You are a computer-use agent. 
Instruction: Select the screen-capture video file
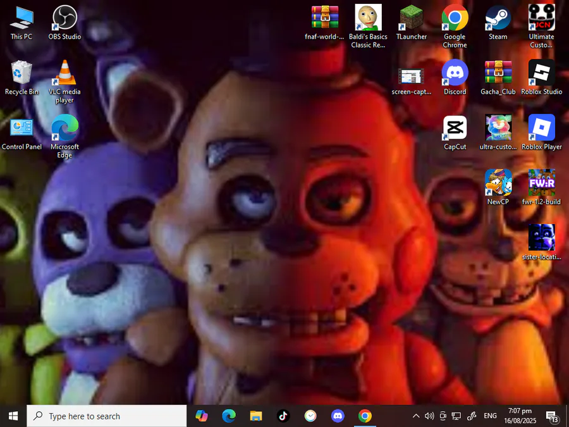(x=412, y=82)
